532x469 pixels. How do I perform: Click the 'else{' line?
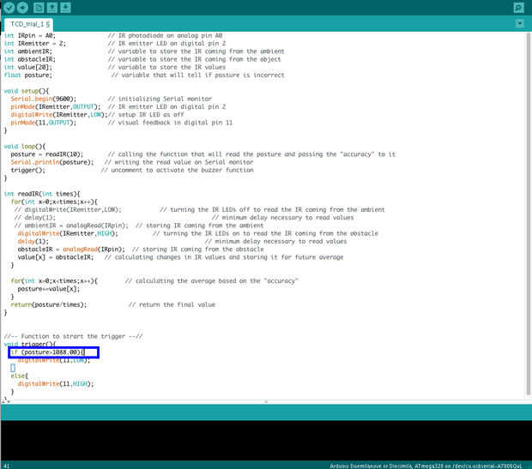(x=20, y=376)
